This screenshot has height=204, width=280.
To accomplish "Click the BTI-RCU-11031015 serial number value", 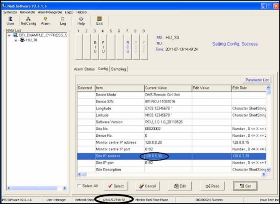I will coord(160,102).
